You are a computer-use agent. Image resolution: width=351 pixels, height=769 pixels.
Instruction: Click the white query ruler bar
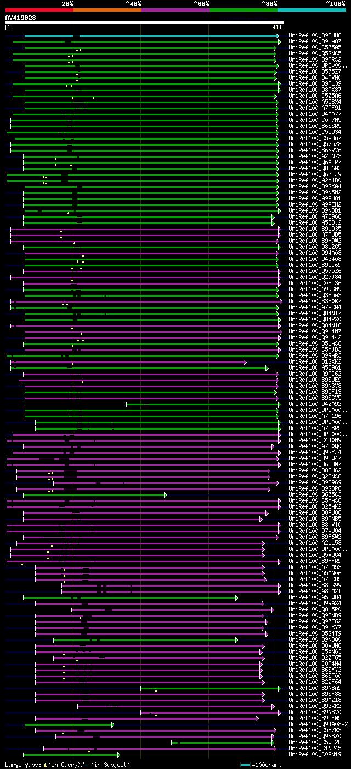pyautogui.click(x=145, y=23)
